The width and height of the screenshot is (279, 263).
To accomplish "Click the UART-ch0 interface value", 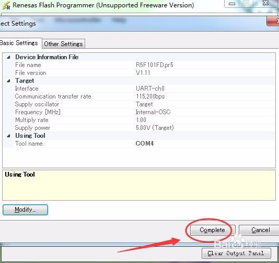I will pos(150,89).
